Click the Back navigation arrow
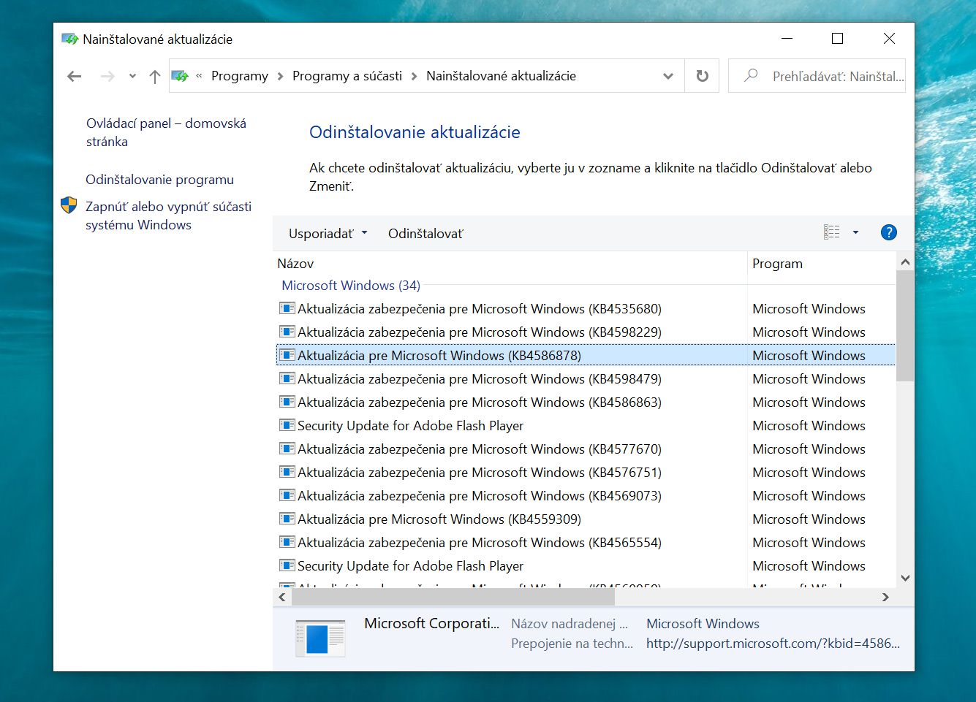976x702 pixels. (x=74, y=76)
